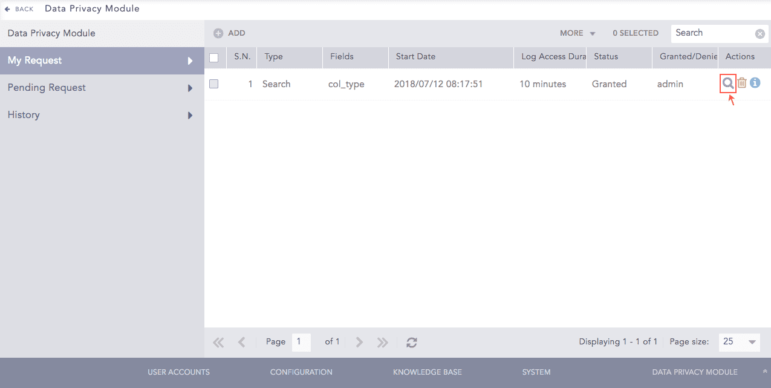Toggle the select-all checkbox in table header
Image resolution: width=771 pixels, height=388 pixels.
click(213, 58)
